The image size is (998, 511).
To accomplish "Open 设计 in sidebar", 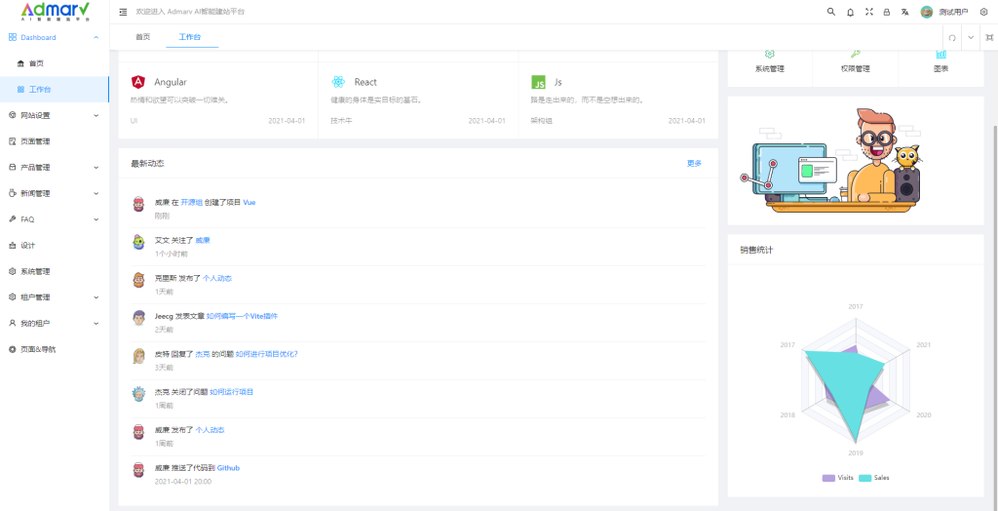I will (x=55, y=246).
